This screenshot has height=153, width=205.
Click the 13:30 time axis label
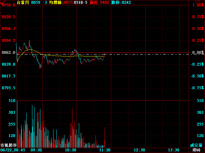(174, 150)
